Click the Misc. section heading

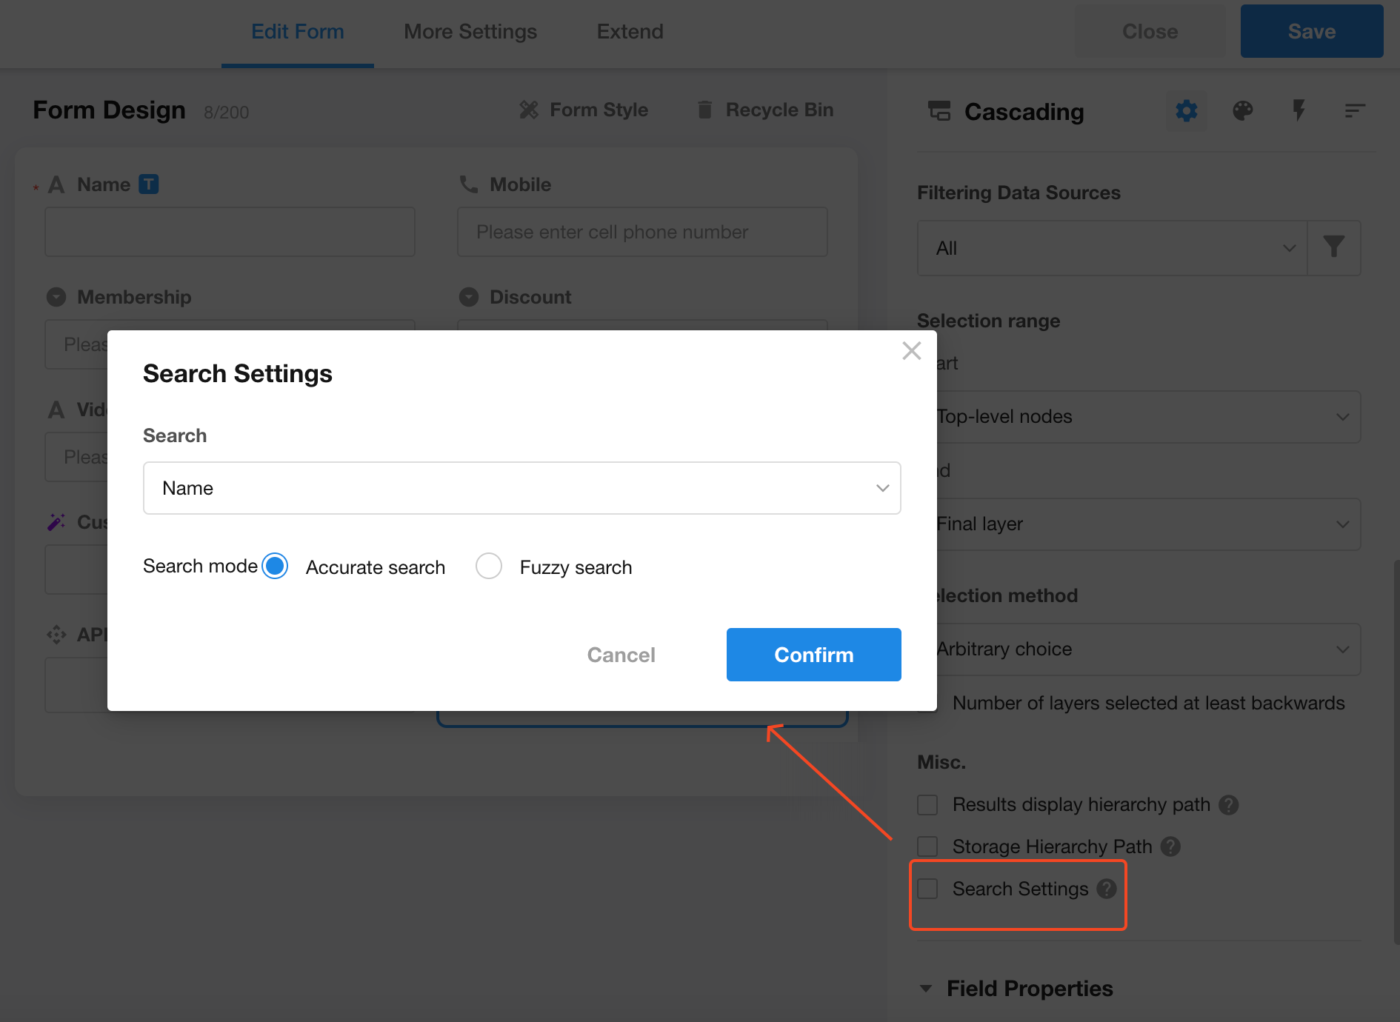[941, 763]
